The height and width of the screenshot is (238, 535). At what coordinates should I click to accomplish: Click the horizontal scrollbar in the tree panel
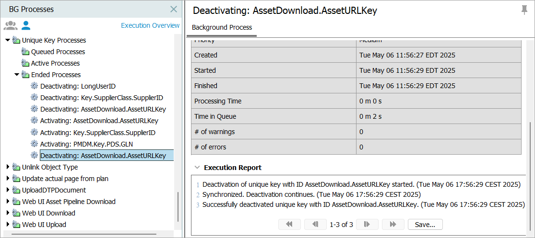pos(86,235)
